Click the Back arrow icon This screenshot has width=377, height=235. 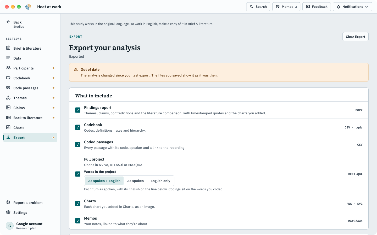pyautogui.click(x=8, y=22)
